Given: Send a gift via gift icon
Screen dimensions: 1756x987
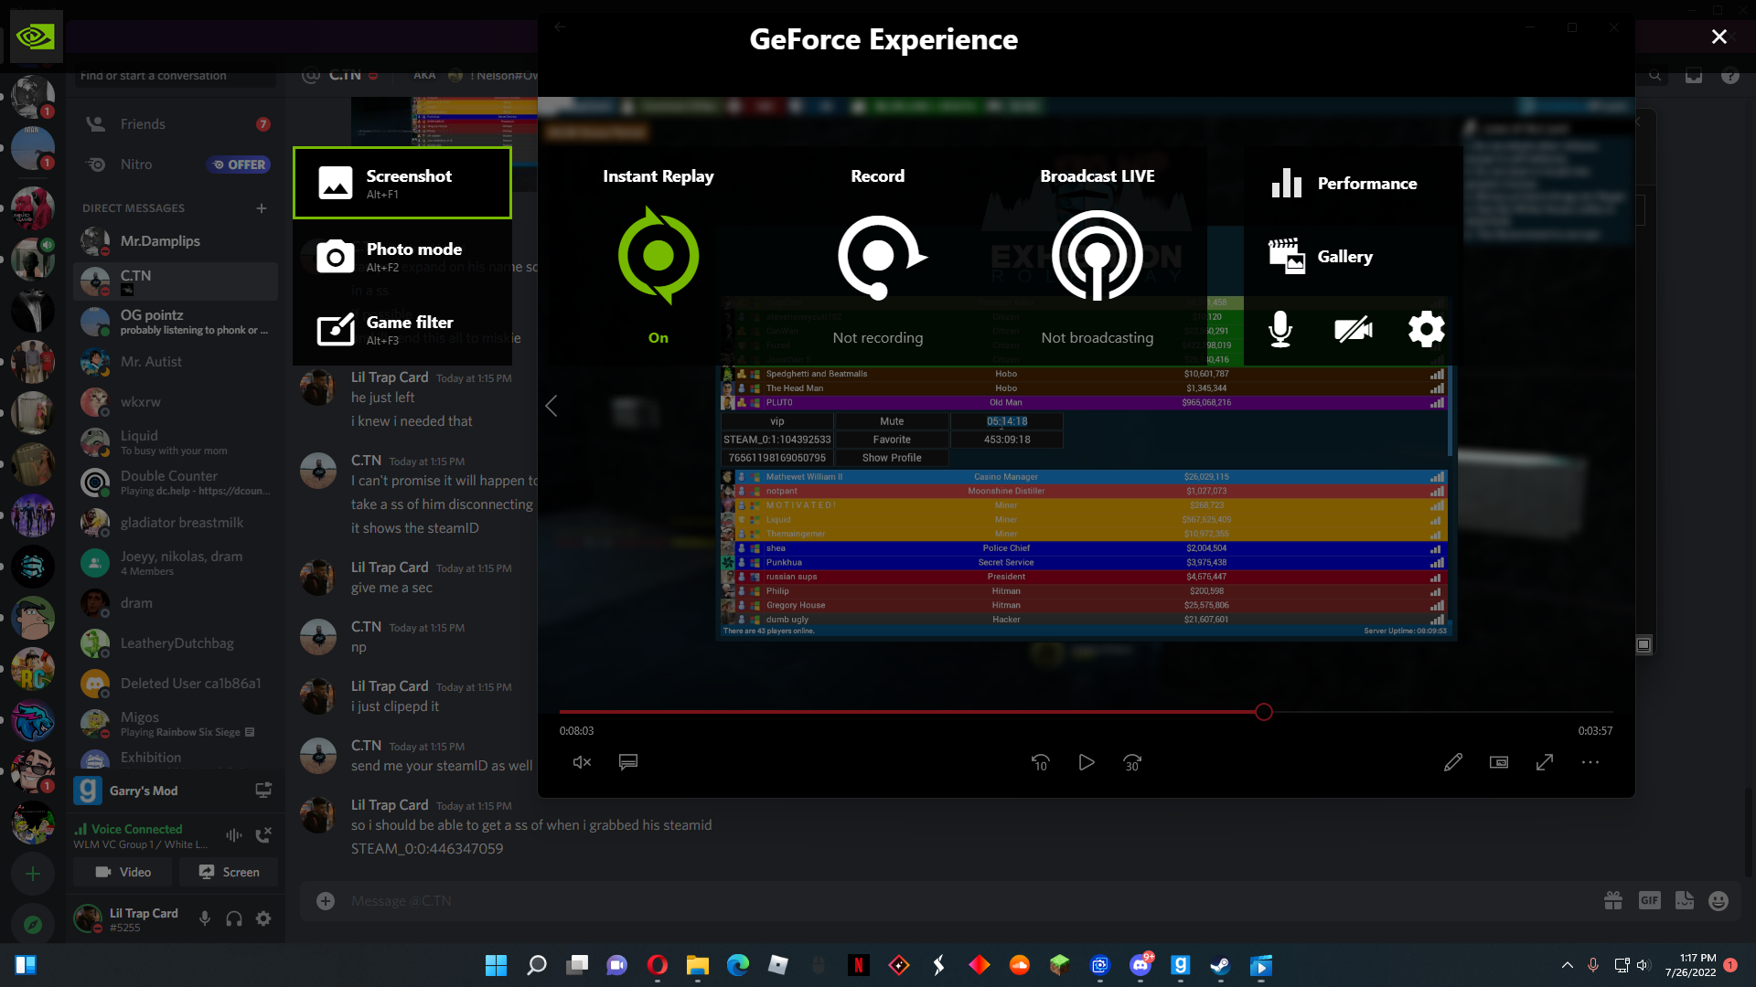Looking at the screenshot, I should click(x=1613, y=901).
